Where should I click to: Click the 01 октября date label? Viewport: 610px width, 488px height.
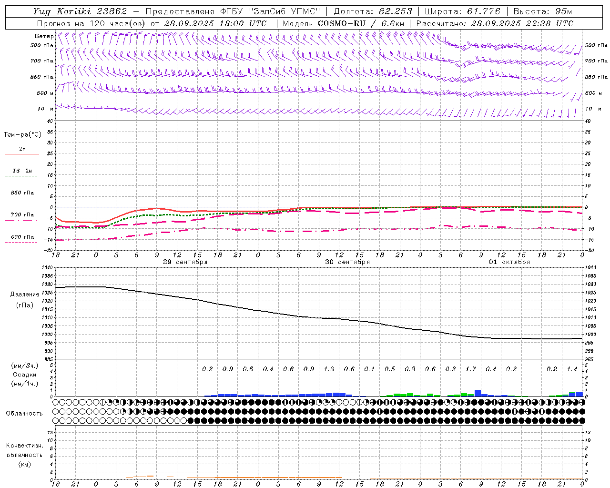point(509,262)
